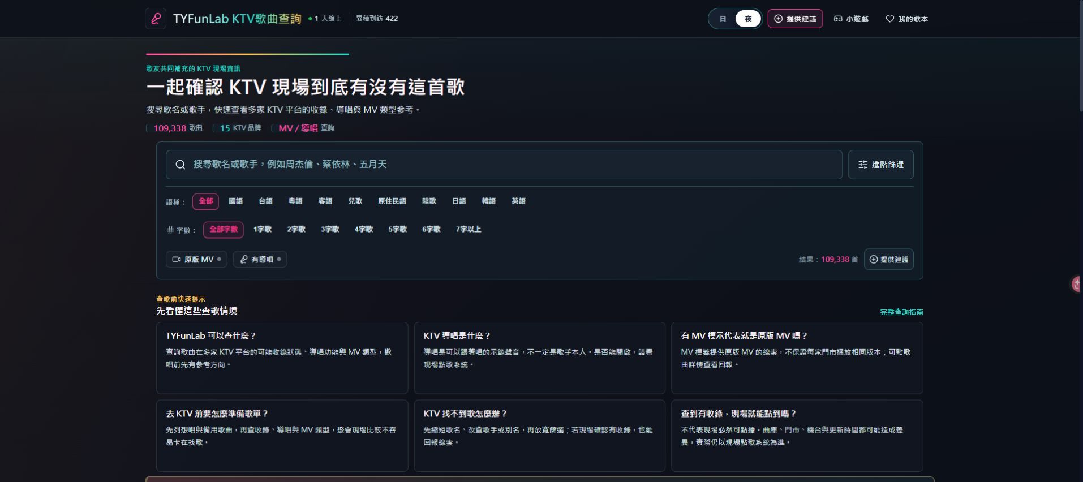Switch to day mode with 日 toggle

723,19
